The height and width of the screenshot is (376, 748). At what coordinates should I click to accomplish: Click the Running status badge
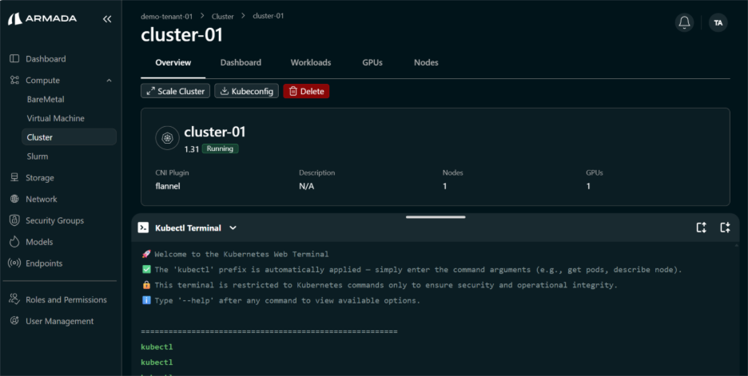coord(220,148)
